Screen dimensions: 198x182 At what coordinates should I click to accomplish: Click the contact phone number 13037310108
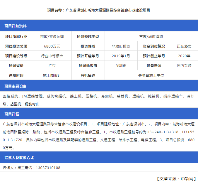pos(48,168)
